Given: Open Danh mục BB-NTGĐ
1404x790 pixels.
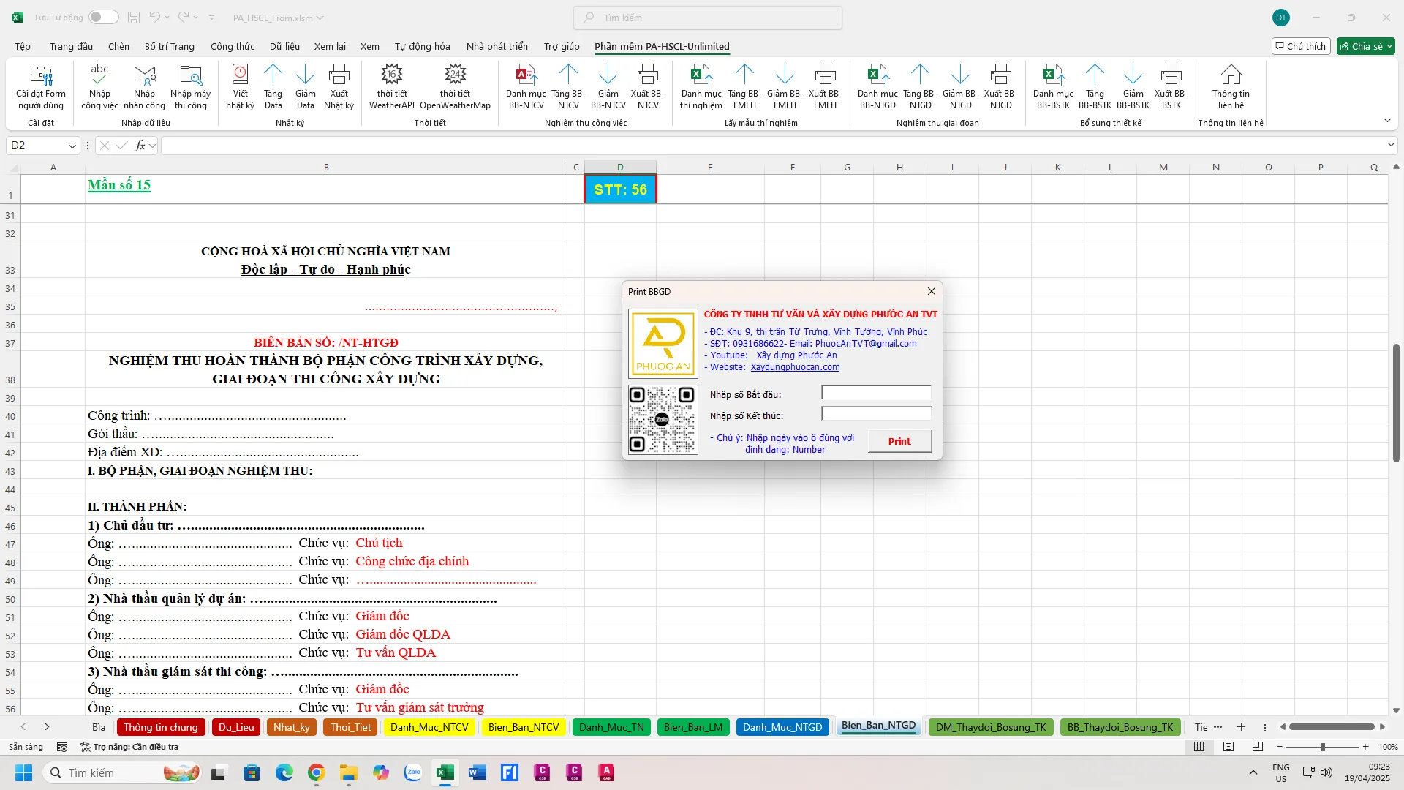Looking at the screenshot, I should tap(877, 87).
